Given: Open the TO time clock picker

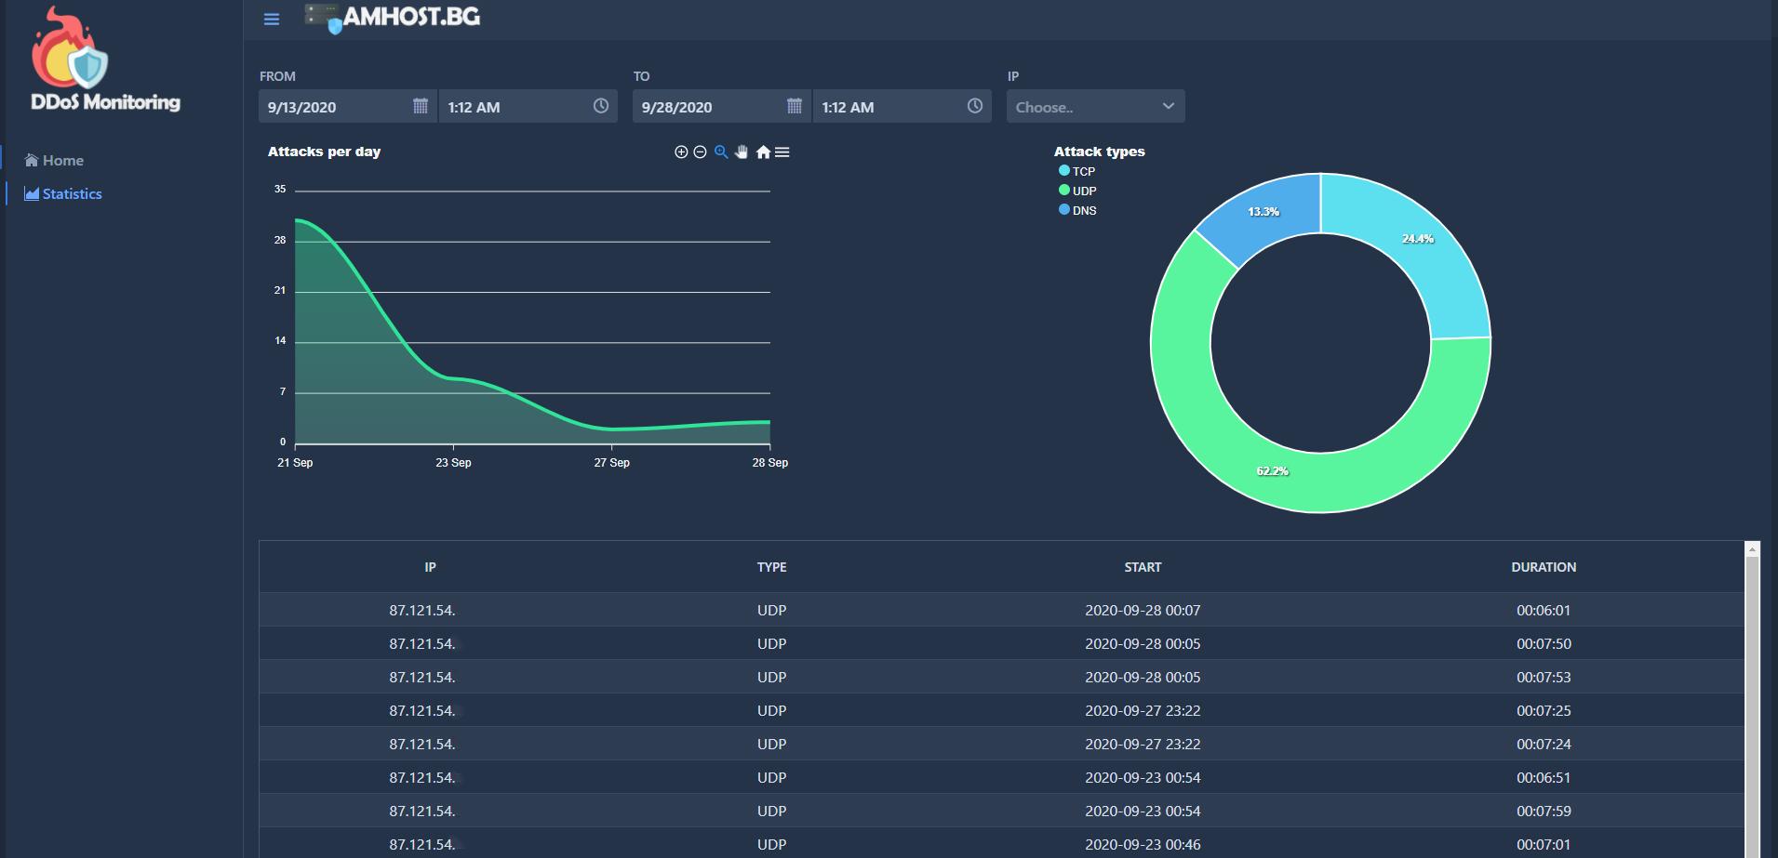Looking at the screenshot, I should click(x=975, y=106).
